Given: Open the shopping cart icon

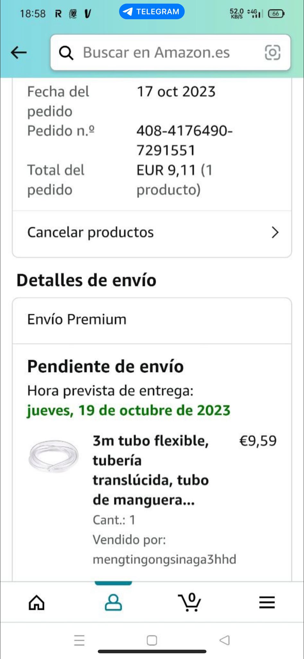Looking at the screenshot, I should [x=190, y=602].
